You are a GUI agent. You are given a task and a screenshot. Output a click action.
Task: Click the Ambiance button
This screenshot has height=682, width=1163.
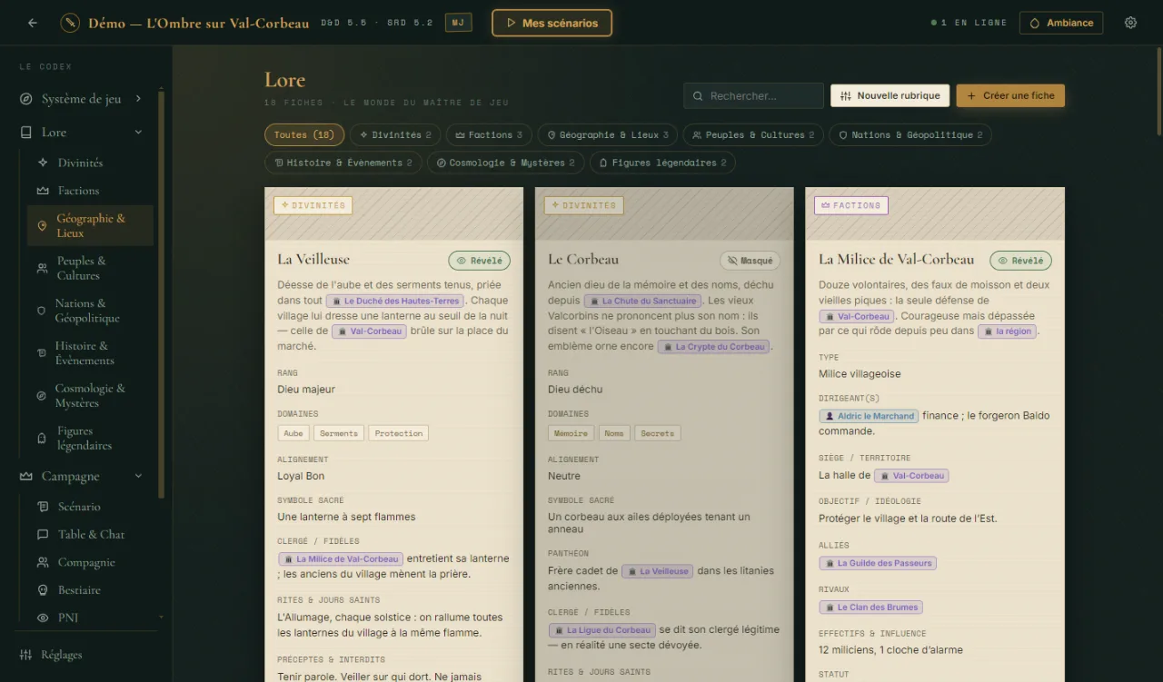[1061, 23]
